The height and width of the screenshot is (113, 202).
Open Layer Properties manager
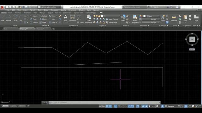coord(89,19)
